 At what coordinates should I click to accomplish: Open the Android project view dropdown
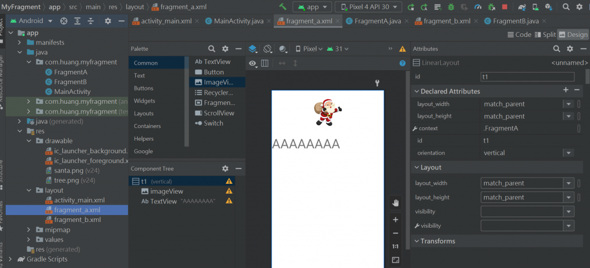point(32,21)
